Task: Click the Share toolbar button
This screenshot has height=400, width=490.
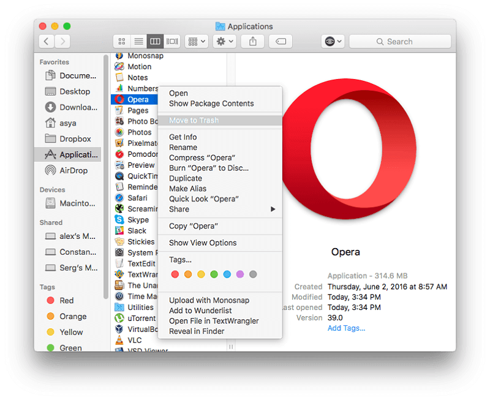Action: point(253,41)
